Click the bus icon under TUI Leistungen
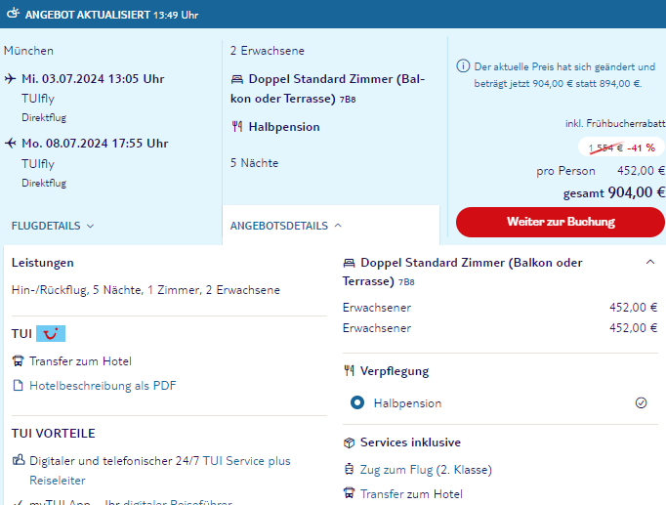The image size is (666, 505). coord(18,361)
